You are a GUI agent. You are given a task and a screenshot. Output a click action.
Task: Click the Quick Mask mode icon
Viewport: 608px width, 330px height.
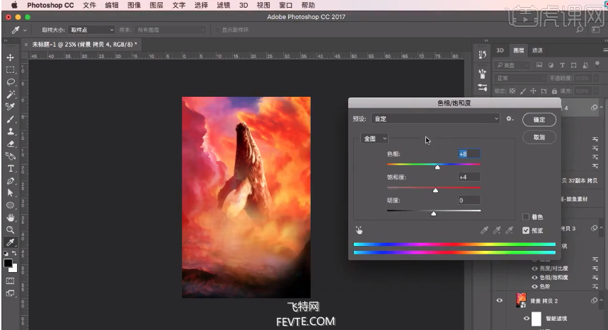[x=11, y=281]
